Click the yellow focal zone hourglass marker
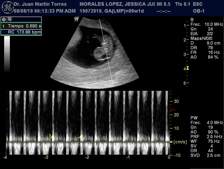 tap(187, 68)
